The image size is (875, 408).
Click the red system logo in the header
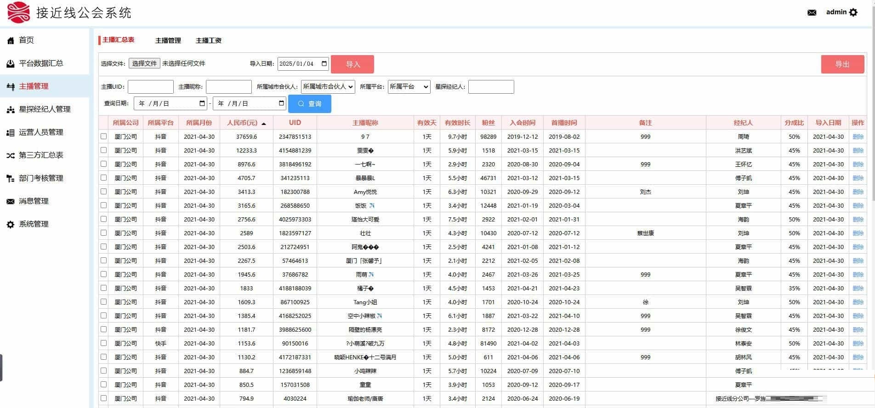coord(19,12)
